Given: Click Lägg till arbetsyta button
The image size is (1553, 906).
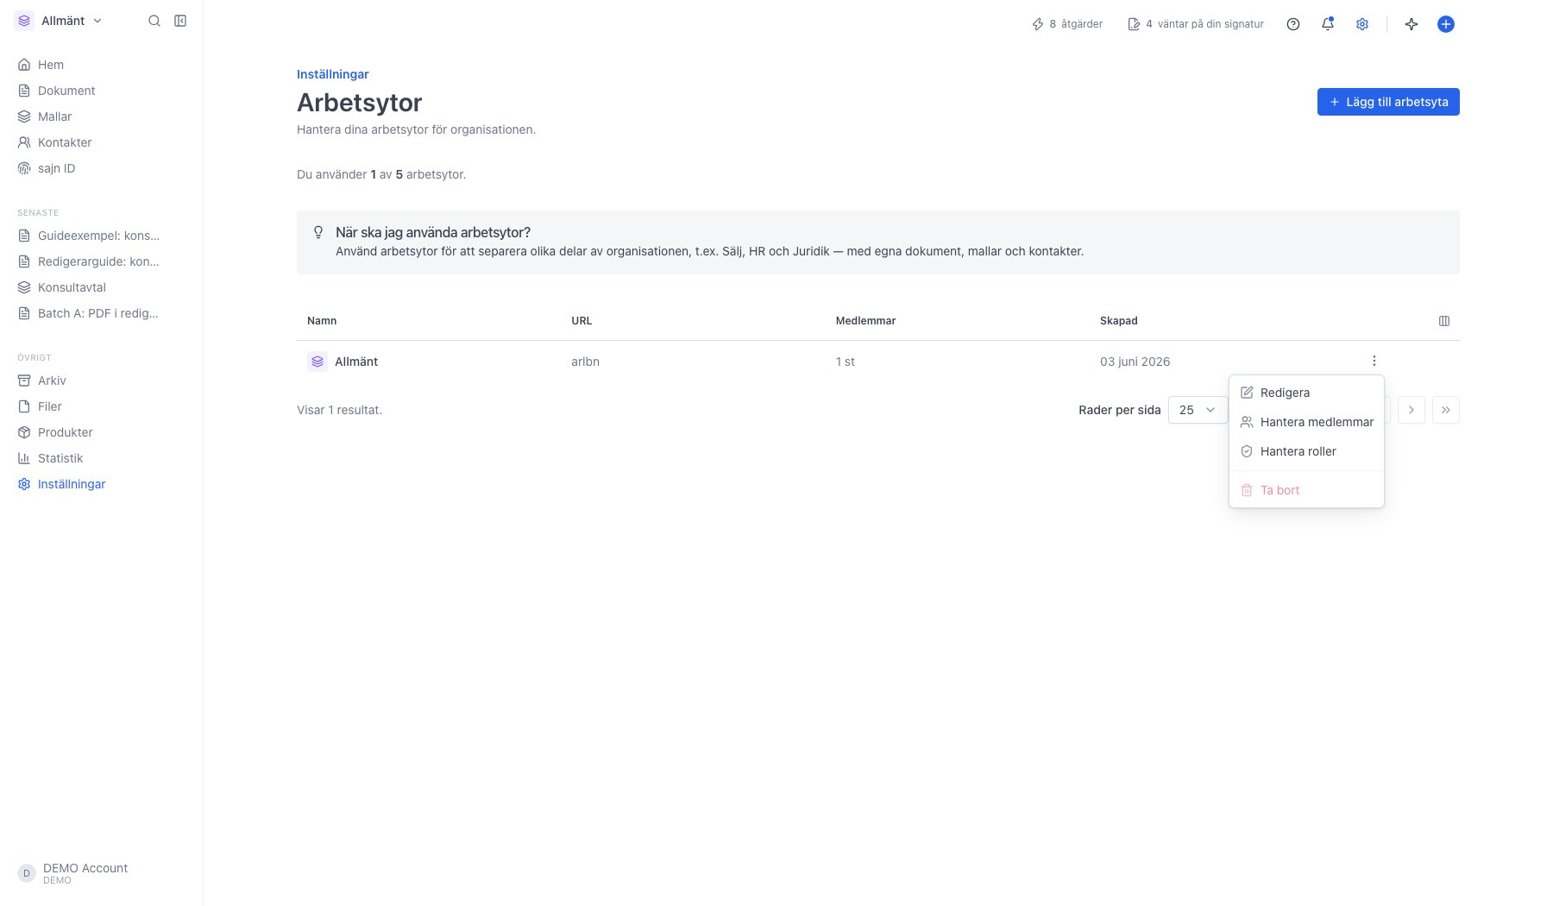Looking at the screenshot, I should tap(1388, 102).
